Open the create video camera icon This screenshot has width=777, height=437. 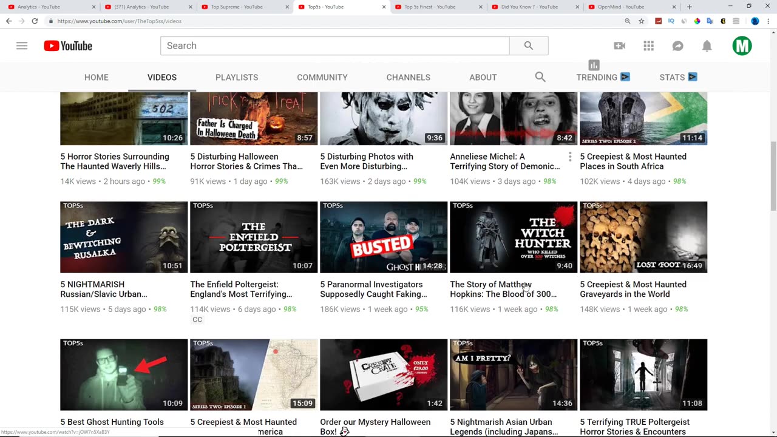point(620,46)
